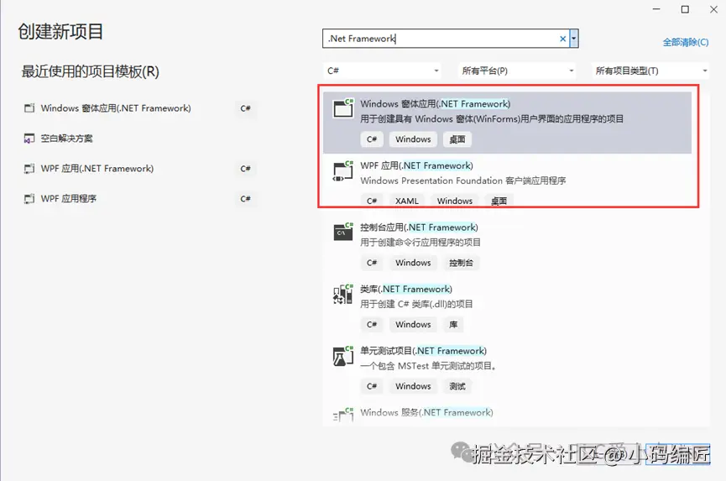Click the 测试 tag under 单元测试项目
Screen dimensions: 726x481
tap(457, 386)
